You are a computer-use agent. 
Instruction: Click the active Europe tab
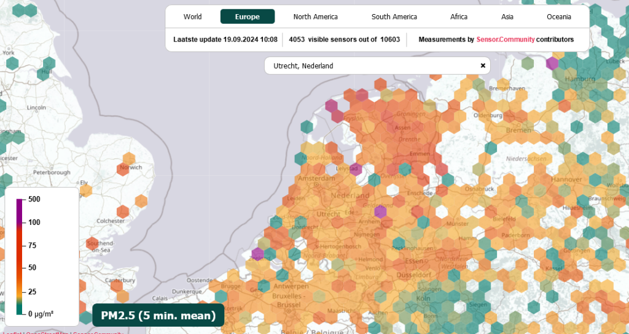click(248, 17)
